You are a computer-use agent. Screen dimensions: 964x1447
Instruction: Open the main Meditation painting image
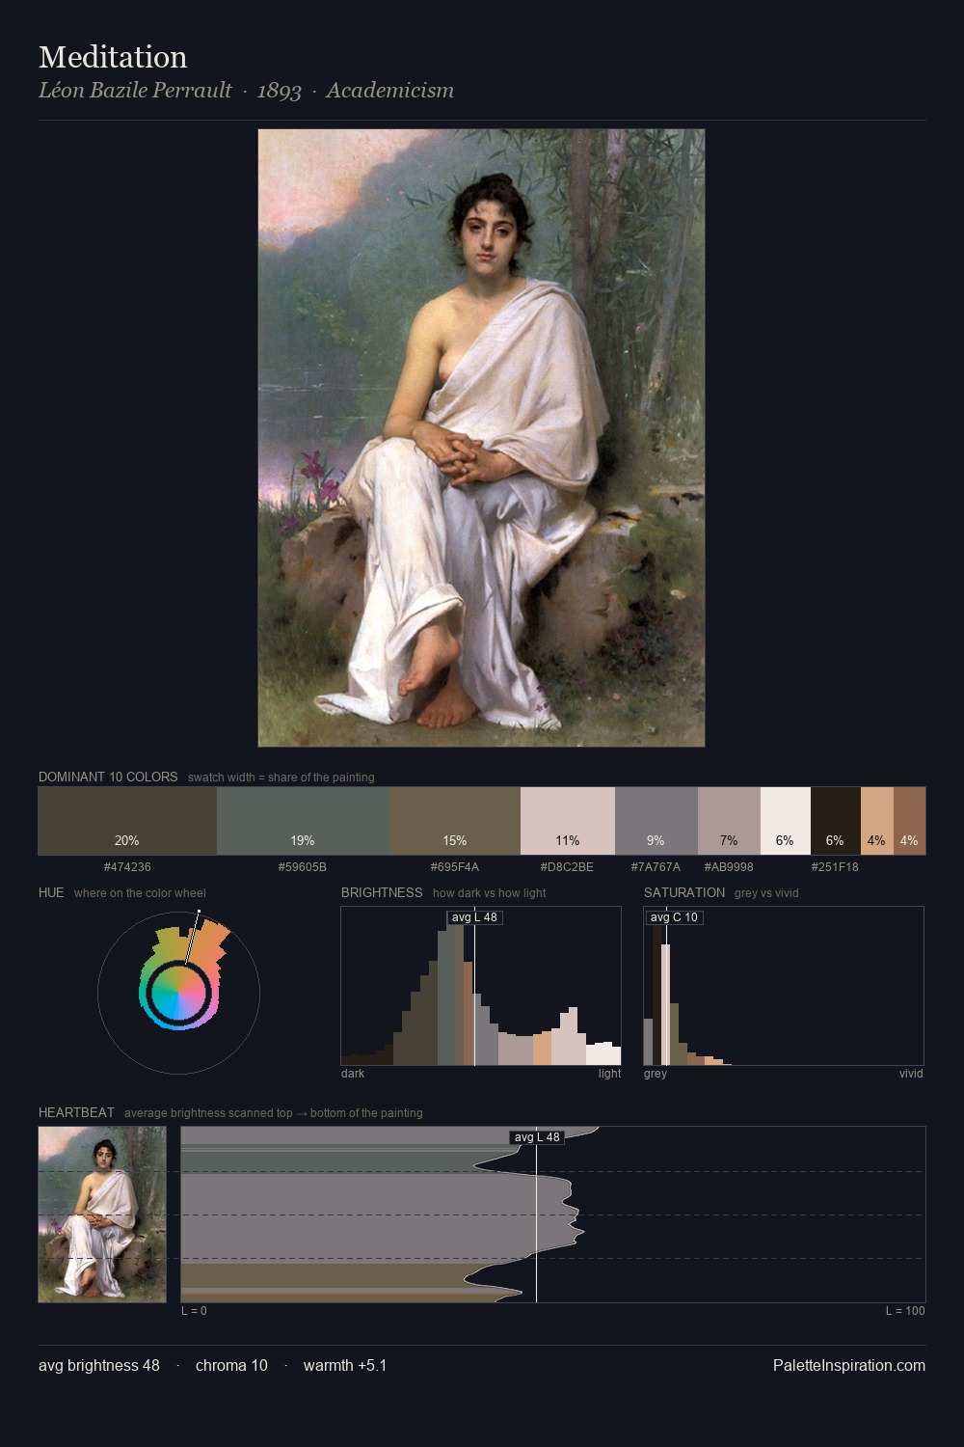(481, 438)
